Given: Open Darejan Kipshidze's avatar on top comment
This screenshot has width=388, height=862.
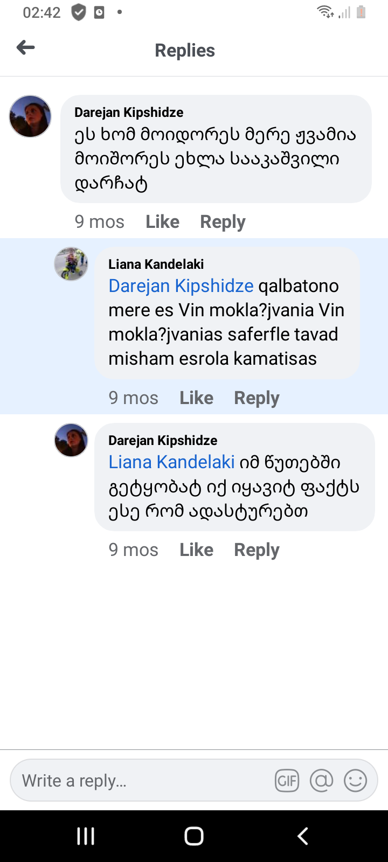Looking at the screenshot, I should click(30, 116).
